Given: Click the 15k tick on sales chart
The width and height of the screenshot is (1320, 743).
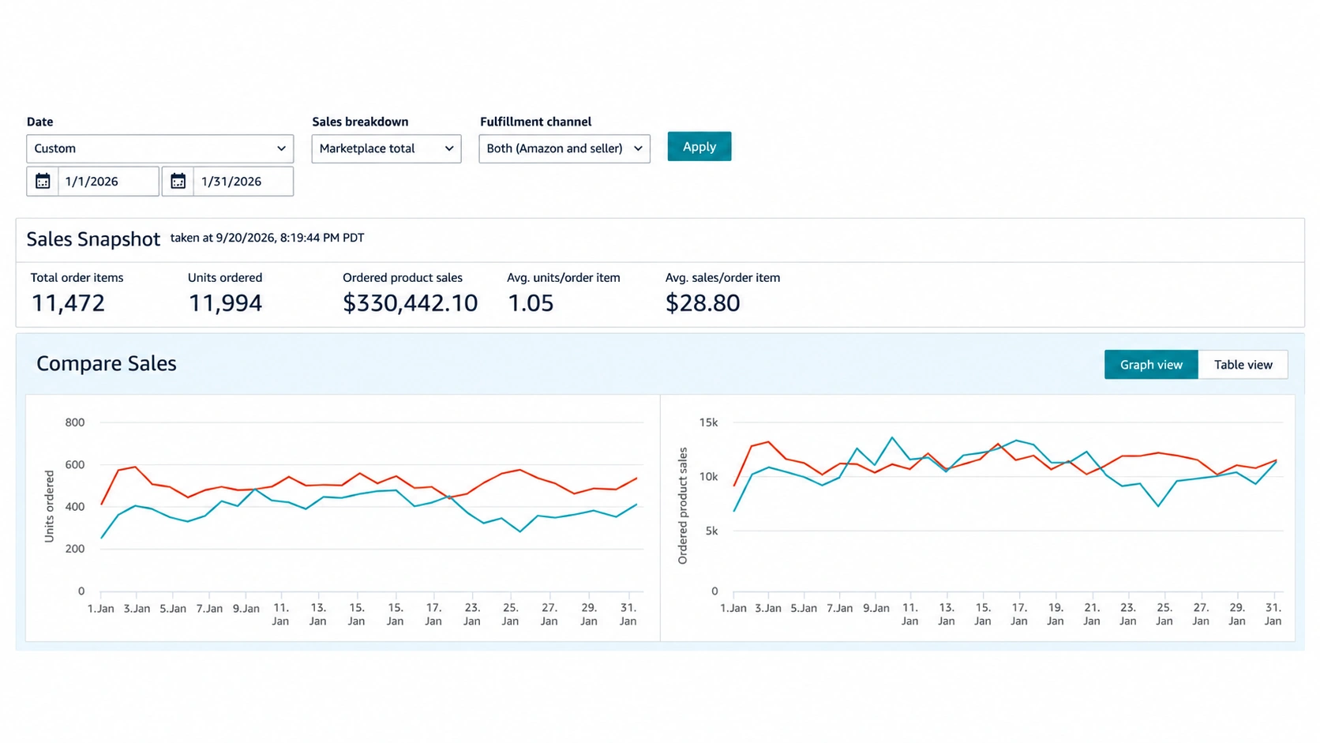Looking at the screenshot, I should (708, 422).
